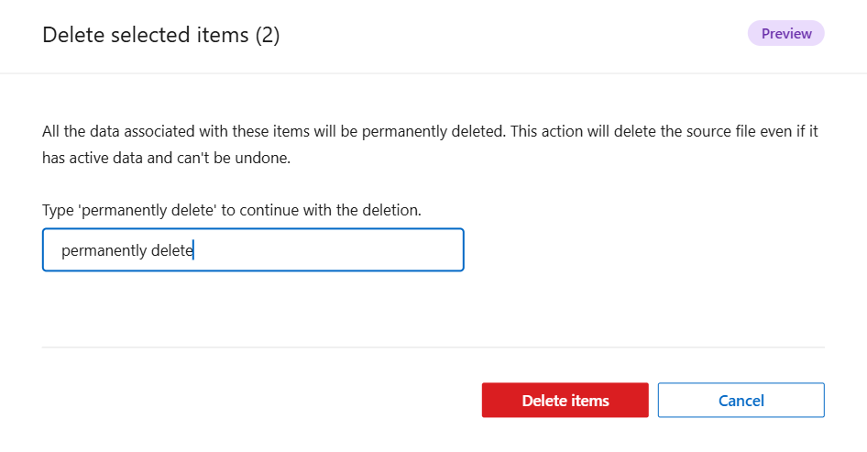Click the '(2)' item count in title

[x=267, y=36]
